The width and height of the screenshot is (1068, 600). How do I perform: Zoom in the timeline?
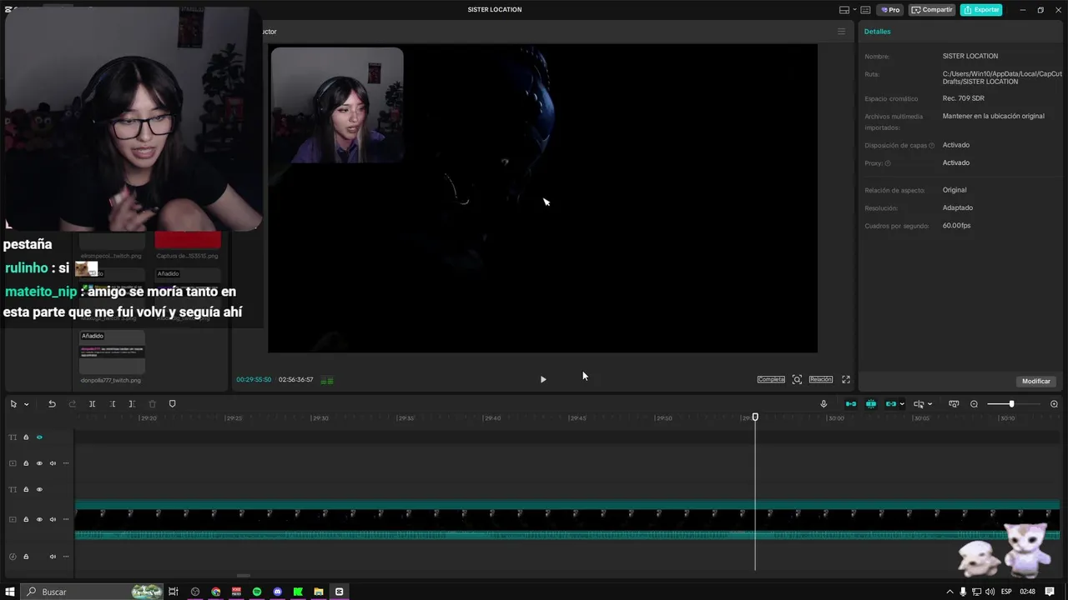1054,404
